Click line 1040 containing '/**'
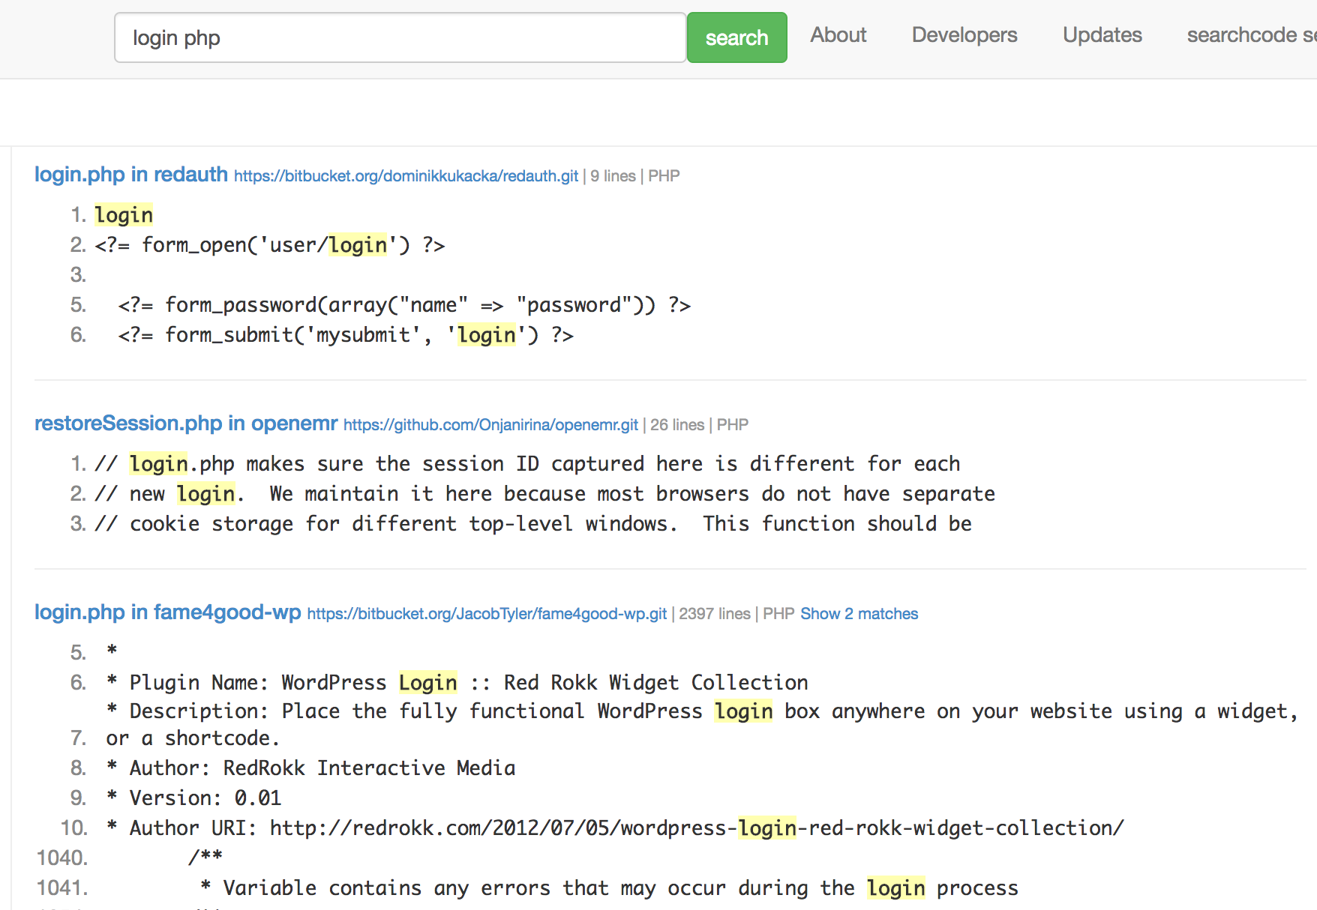 pos(205,857)
